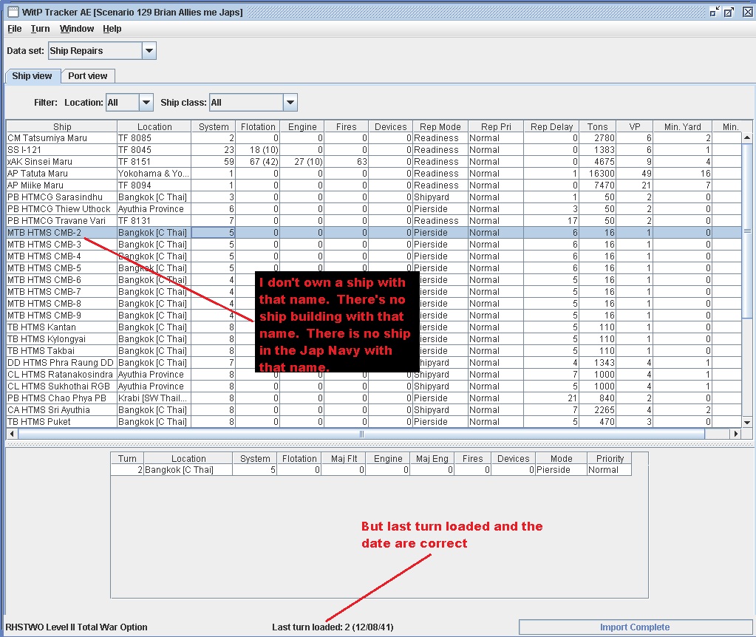Click the Import Complete progress bar
This screenshot has height=637, width=756.
click(635, 627)
